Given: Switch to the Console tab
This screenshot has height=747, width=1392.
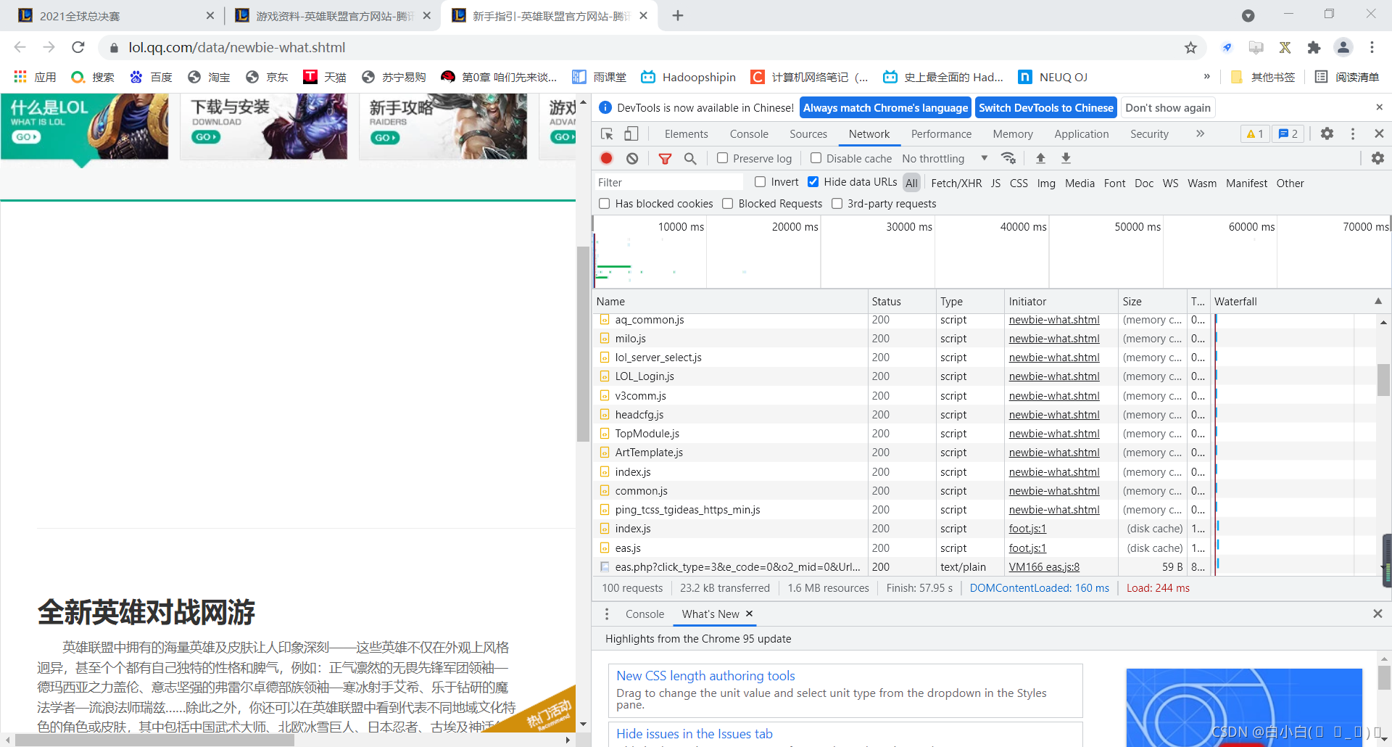Looking at the screenshot, I should pyautogui.click(x=749, y=133).
